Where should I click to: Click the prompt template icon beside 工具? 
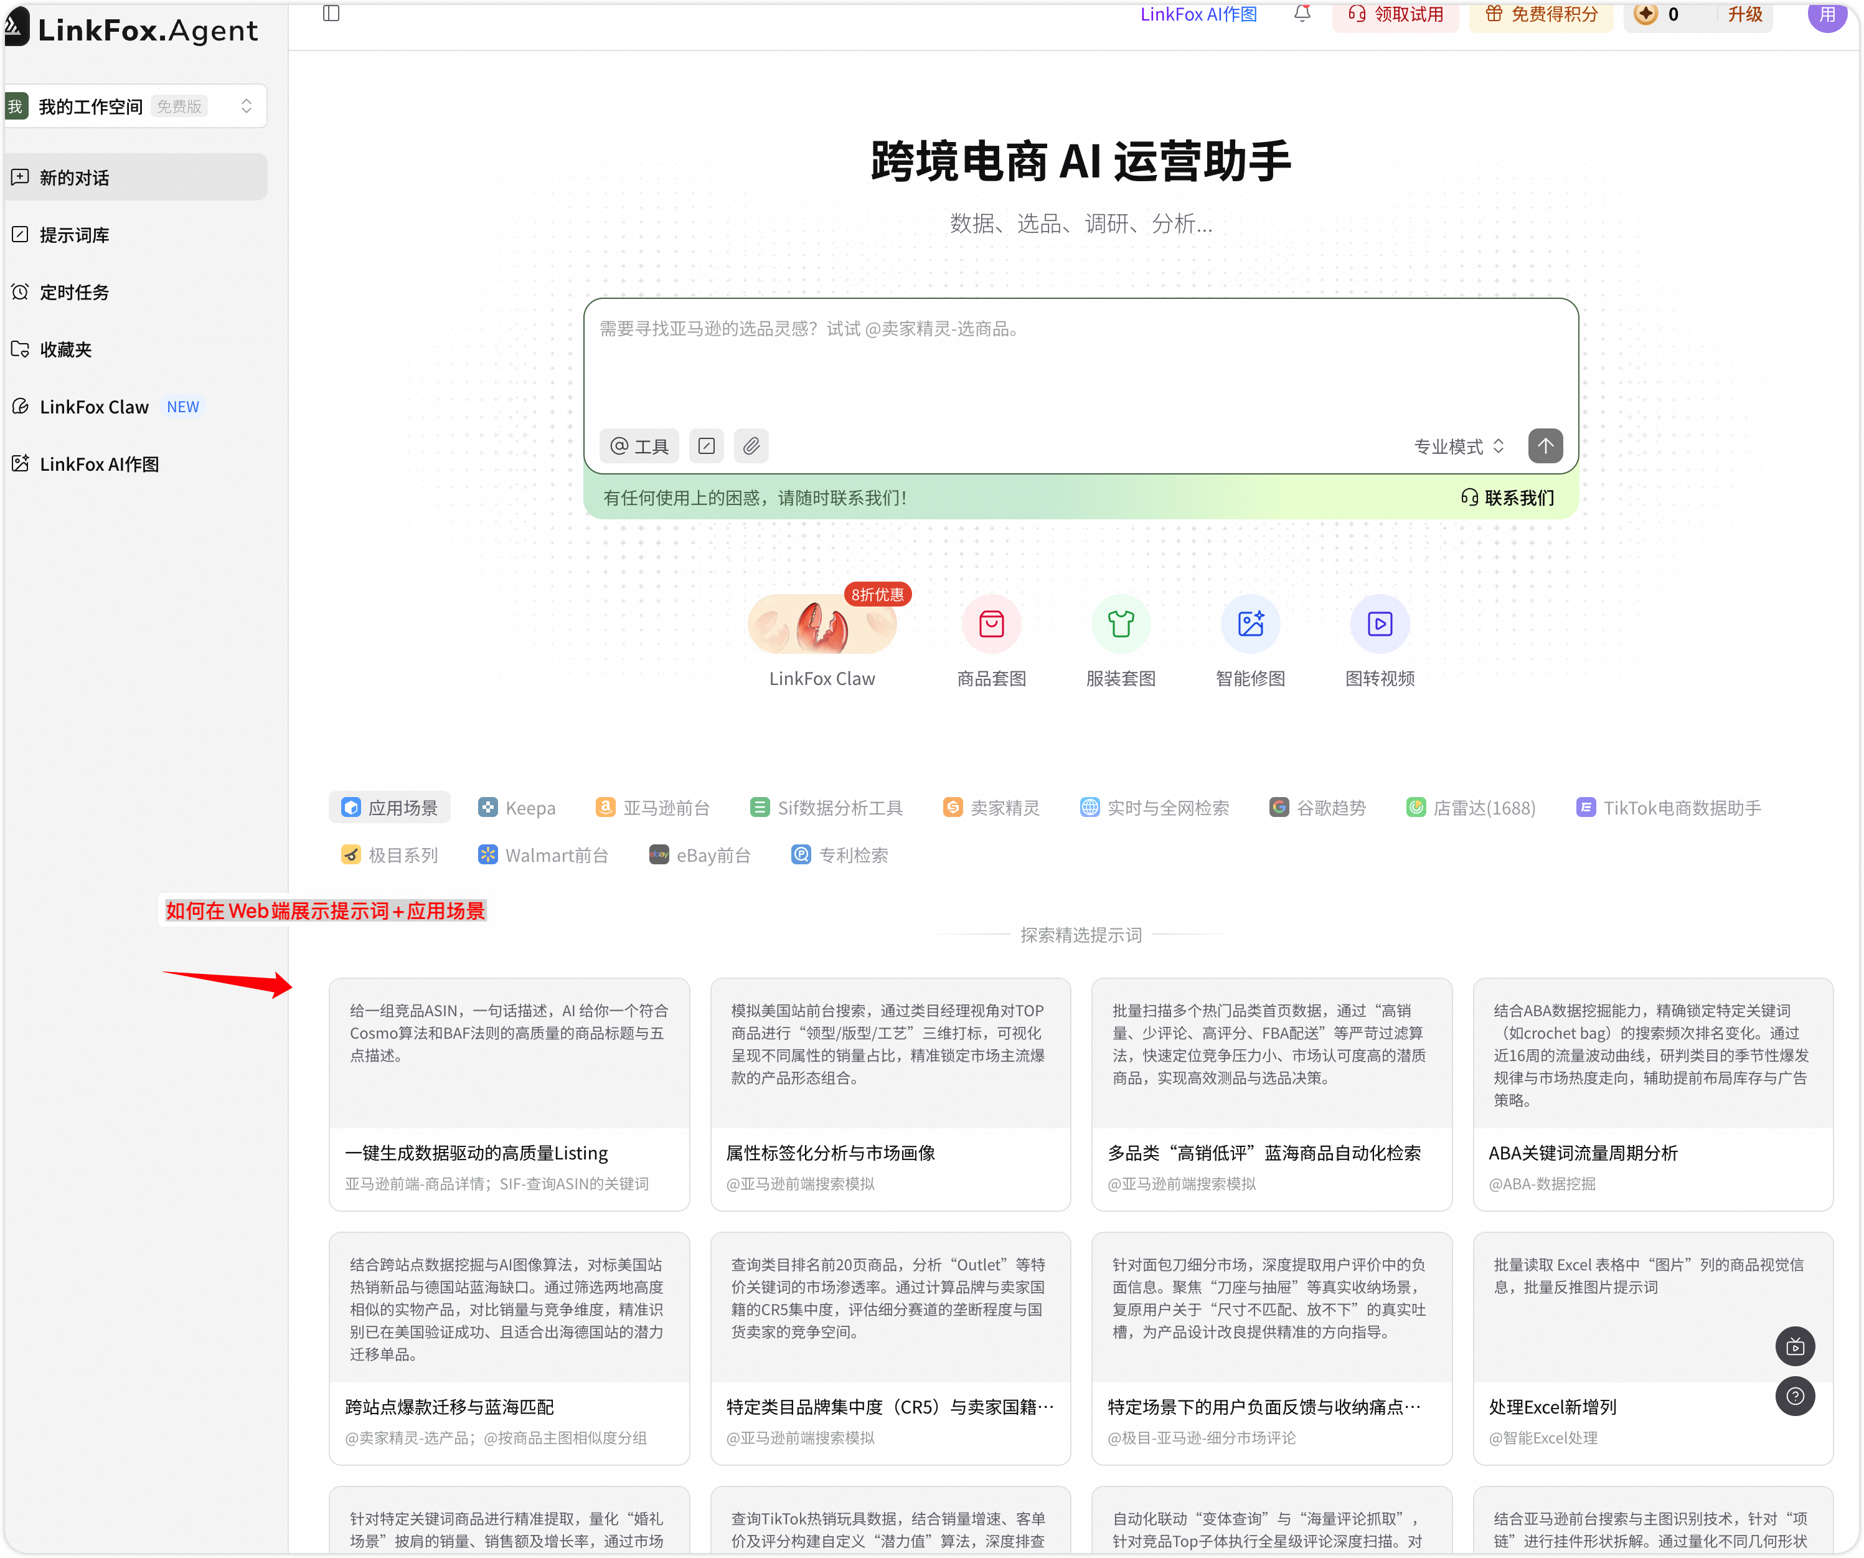click(707, 446)
